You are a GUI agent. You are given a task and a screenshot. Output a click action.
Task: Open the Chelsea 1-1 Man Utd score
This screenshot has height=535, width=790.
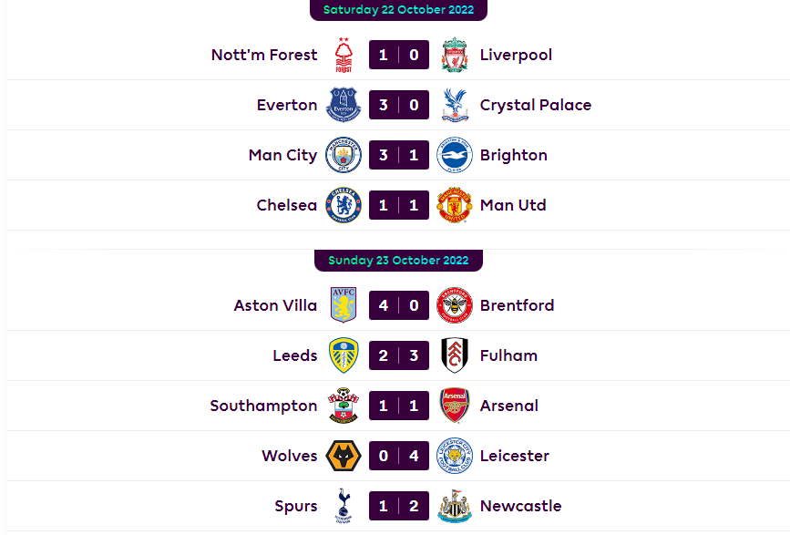[398, 205]
